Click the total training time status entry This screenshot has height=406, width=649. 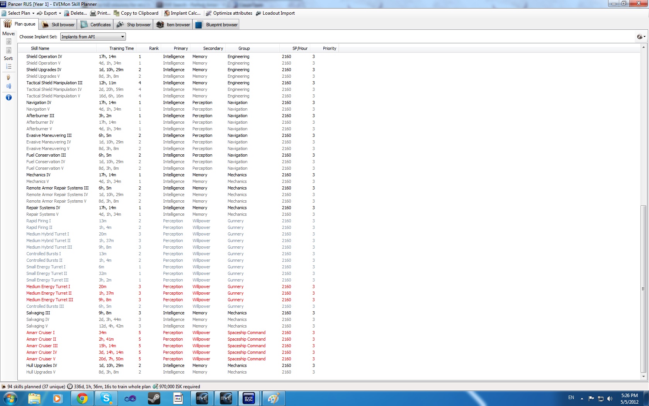click(x=112, y=387)
